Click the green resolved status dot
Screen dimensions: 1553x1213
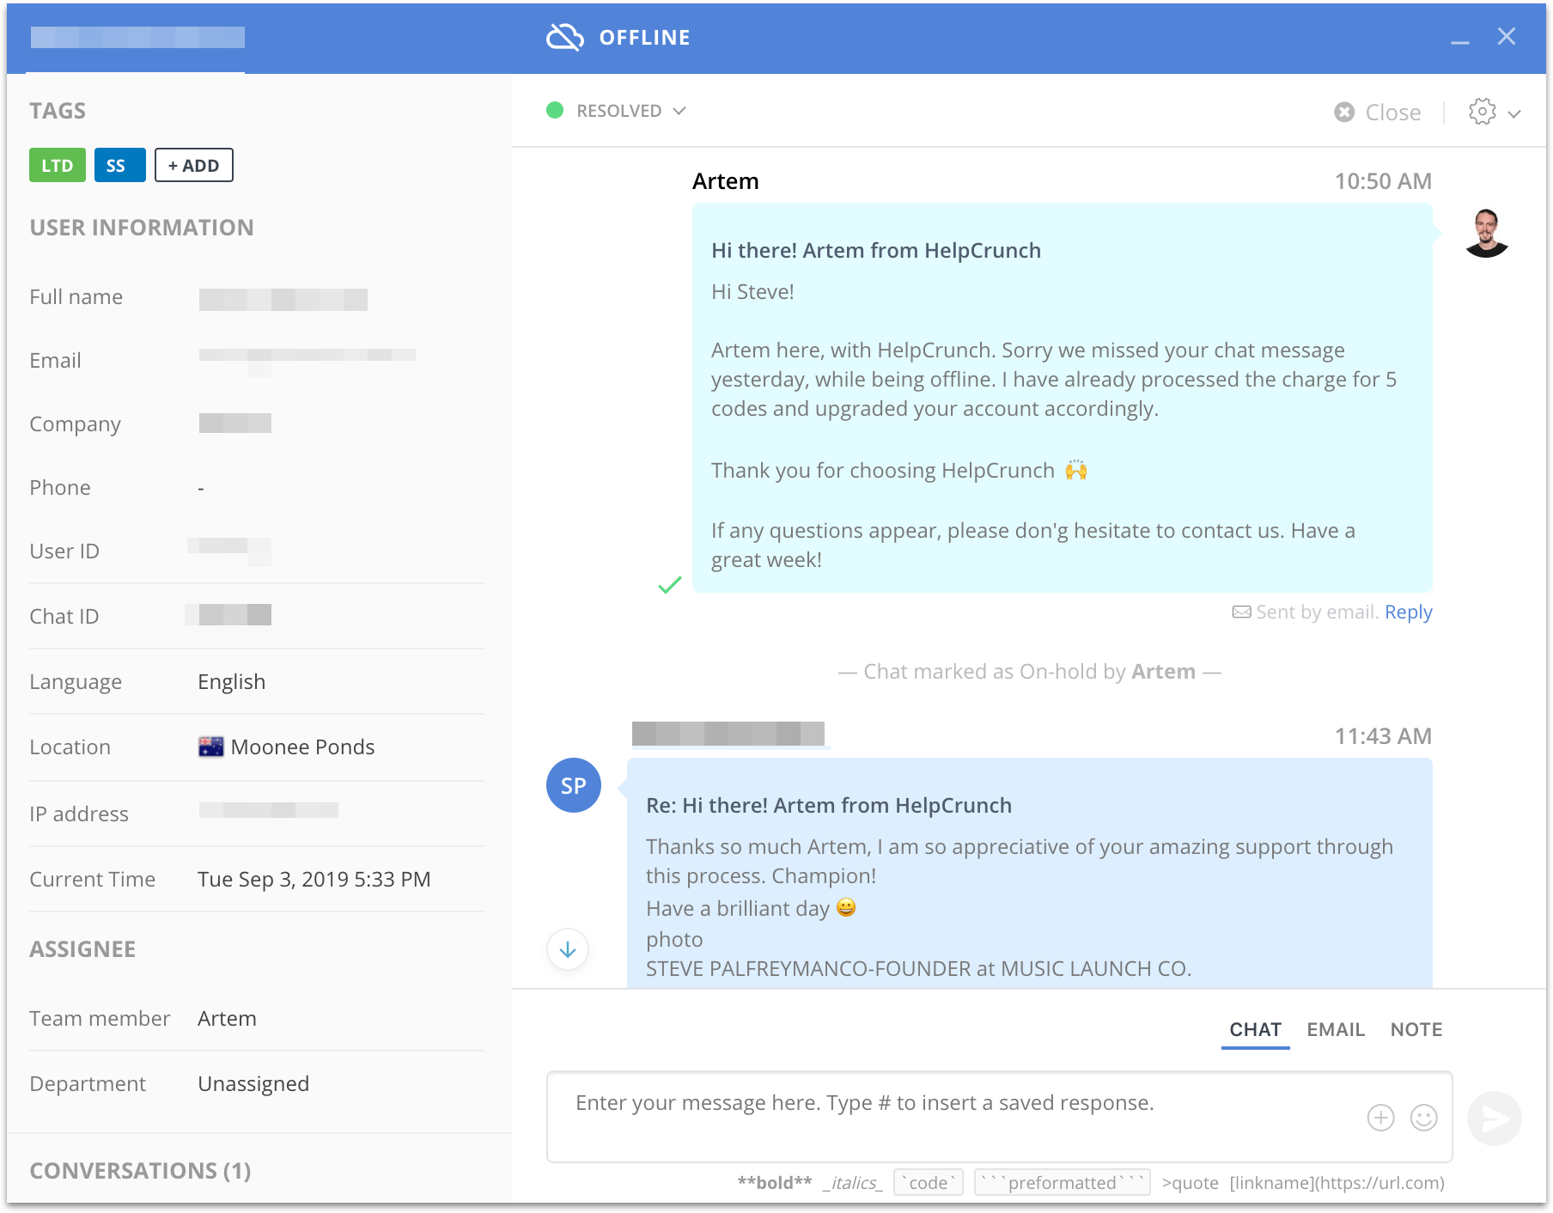555,110
